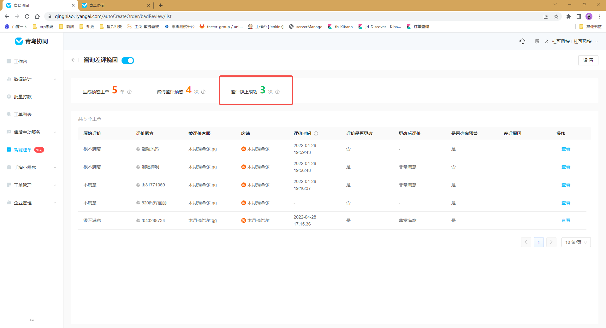The image size is (606, 328).
Task: Open tb-Kibana bookmark
Action: [x=340, y=27]
